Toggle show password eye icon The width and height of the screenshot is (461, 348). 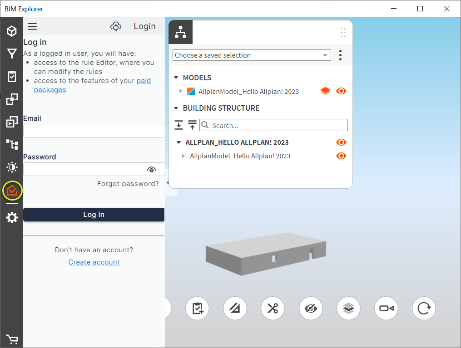click(x=151, y=169)
